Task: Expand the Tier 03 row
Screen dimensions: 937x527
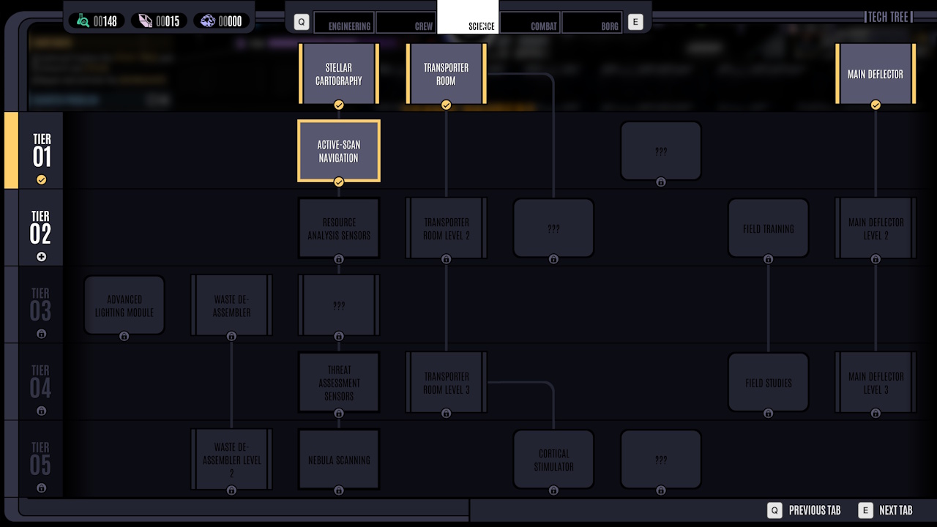Action: click(42, 305)
